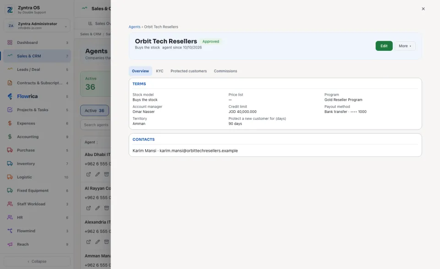Screen dimensions: 440x269
Task: Open the Protected customers tab
Action: (x=188, y=71)
